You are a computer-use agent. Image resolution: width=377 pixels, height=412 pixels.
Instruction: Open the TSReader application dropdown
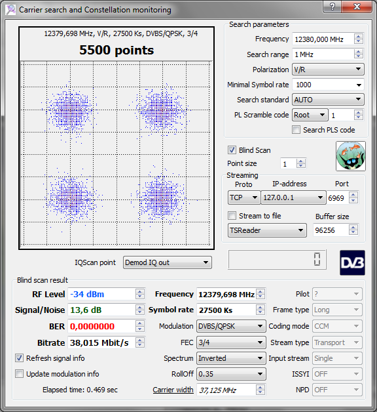267,230
